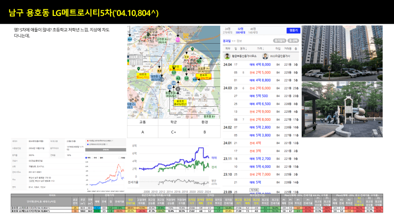Screen dimensions: 394x221
Task: Click the green 5.3 map marker
Action: (174, 73)
